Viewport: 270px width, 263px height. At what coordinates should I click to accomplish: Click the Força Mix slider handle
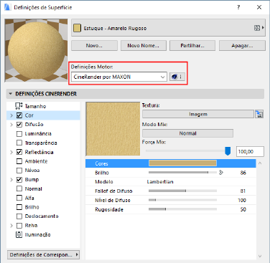228,151
